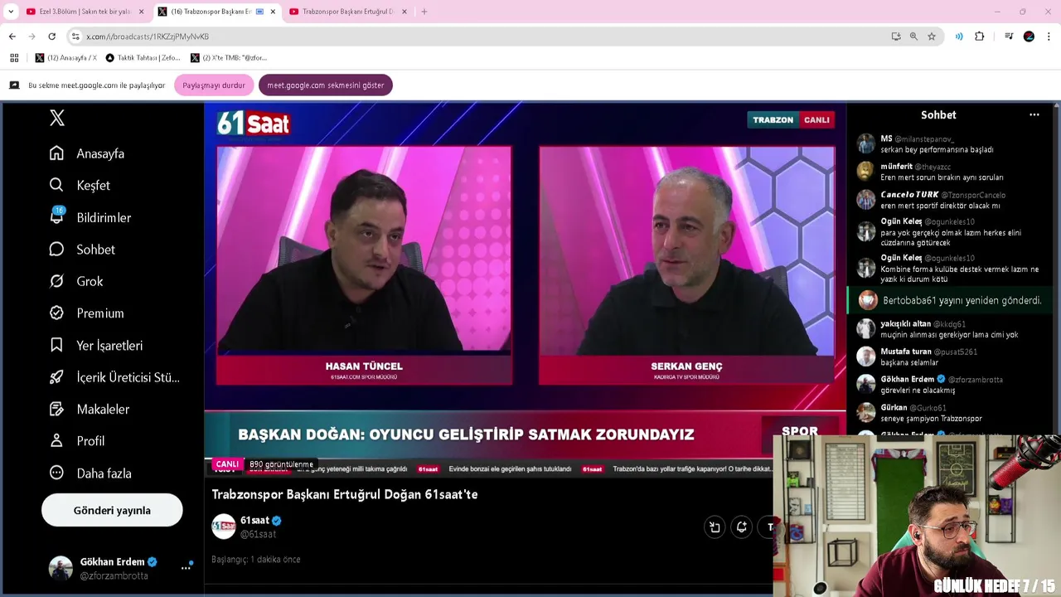This screenshot has width=1061, height=597.
Task: Click 61saat account name below video
Action: tap(254, 521)
